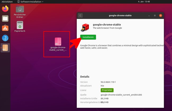Click 'The web browser from Google' subtitle

(x=107, y=28)
